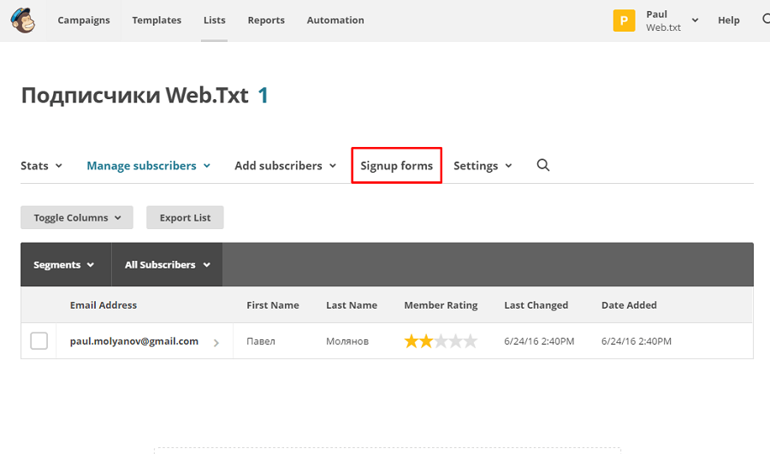Sort by the Date Added column header
The image size is (770, 454).
[629, 305]
